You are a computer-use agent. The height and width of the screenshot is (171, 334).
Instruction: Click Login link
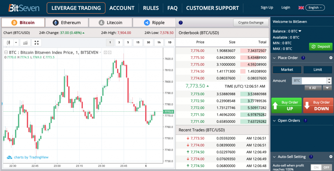[286, 7]
